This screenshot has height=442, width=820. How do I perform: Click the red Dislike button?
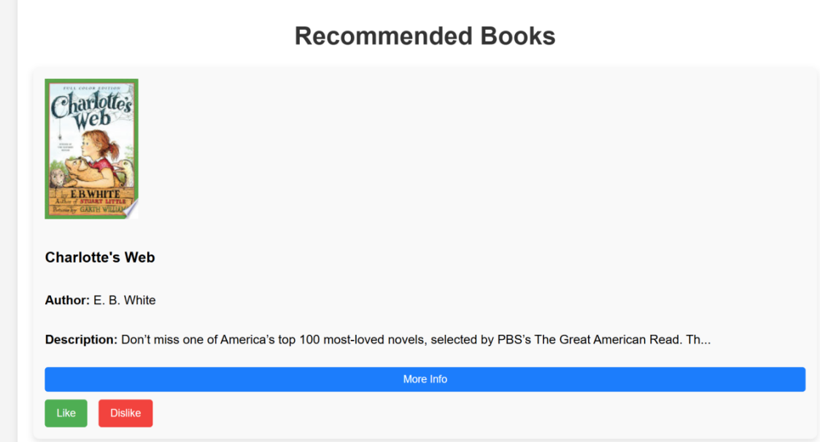125,414
